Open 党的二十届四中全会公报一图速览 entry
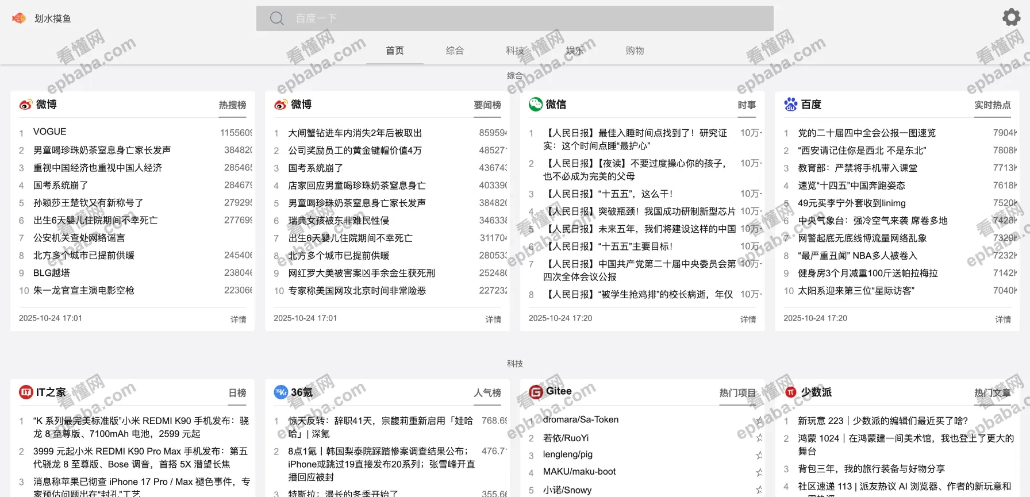This screenshot has height=497, width=1030. click(867, 133)
